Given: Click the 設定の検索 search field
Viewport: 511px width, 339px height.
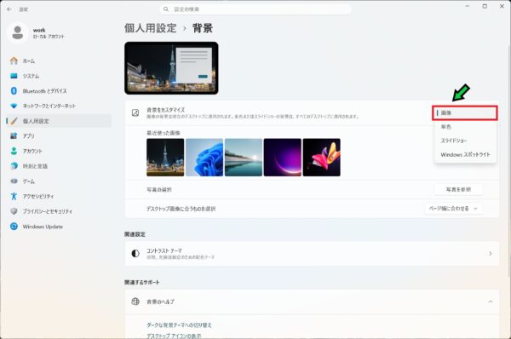Looking at the screenshot, I should [x=255, y=9].
